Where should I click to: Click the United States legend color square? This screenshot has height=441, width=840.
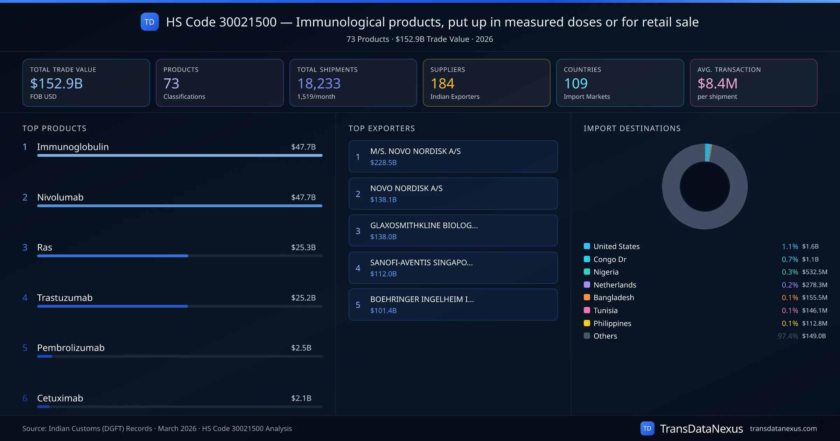tap(587, 246)
